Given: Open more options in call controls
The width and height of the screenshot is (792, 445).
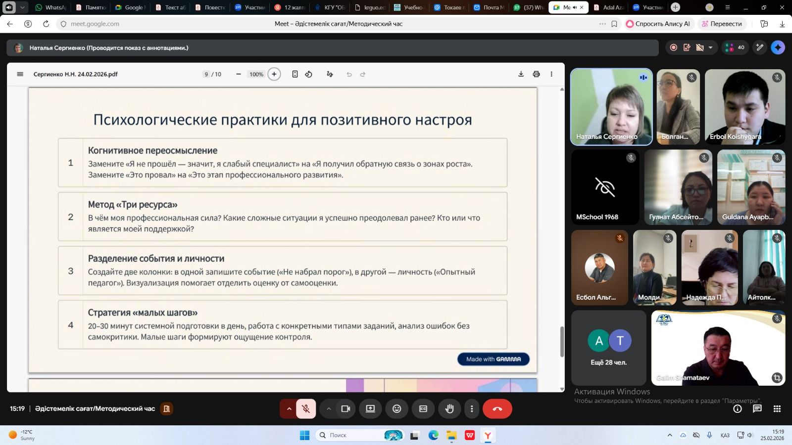Looking at the screenshot, I should [472, 409].
